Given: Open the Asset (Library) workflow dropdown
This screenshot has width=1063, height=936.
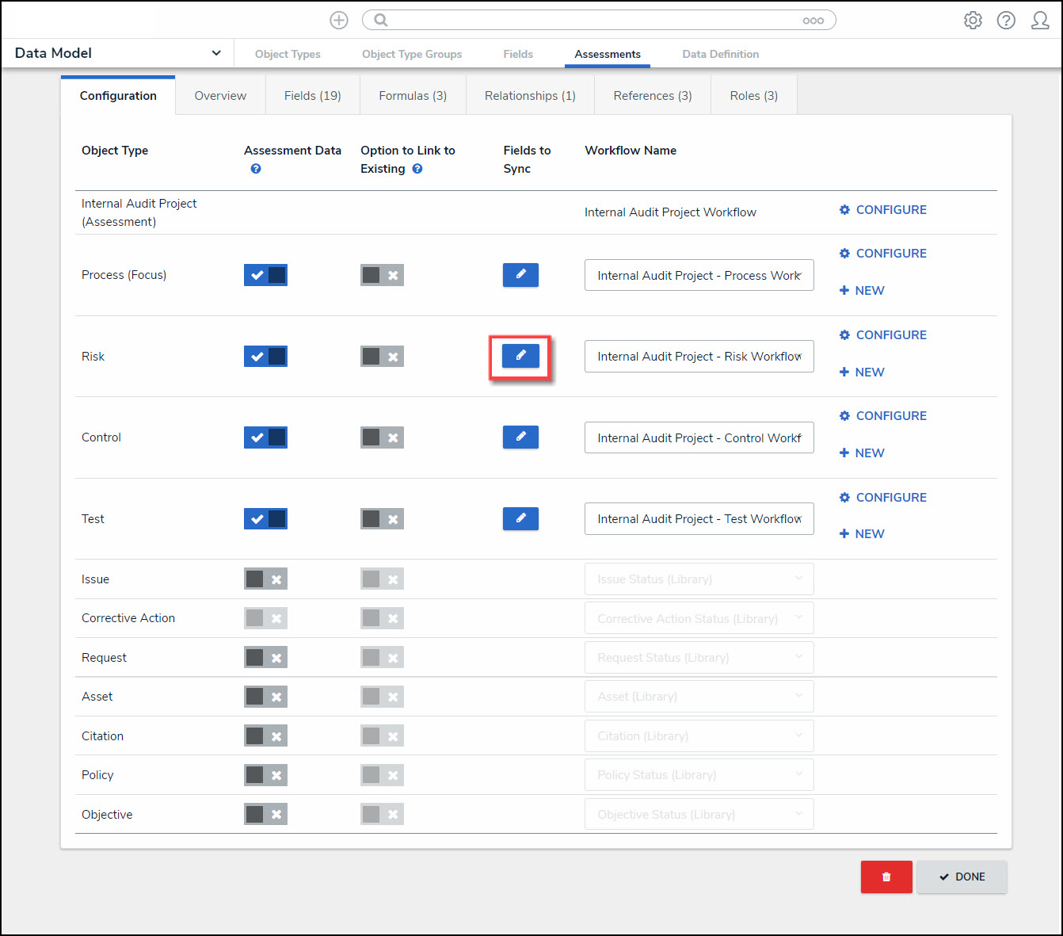Looking at the screenshot, I should (x=699, y=697).
